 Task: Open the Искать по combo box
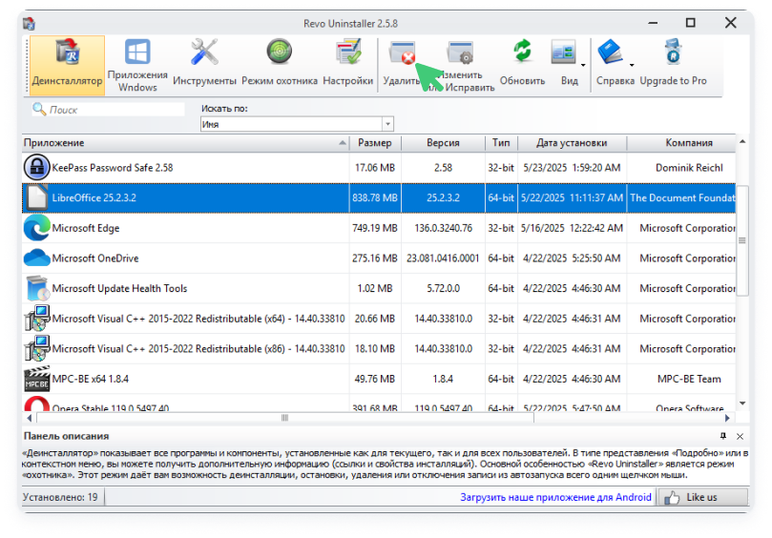click(x=297, y=124)
